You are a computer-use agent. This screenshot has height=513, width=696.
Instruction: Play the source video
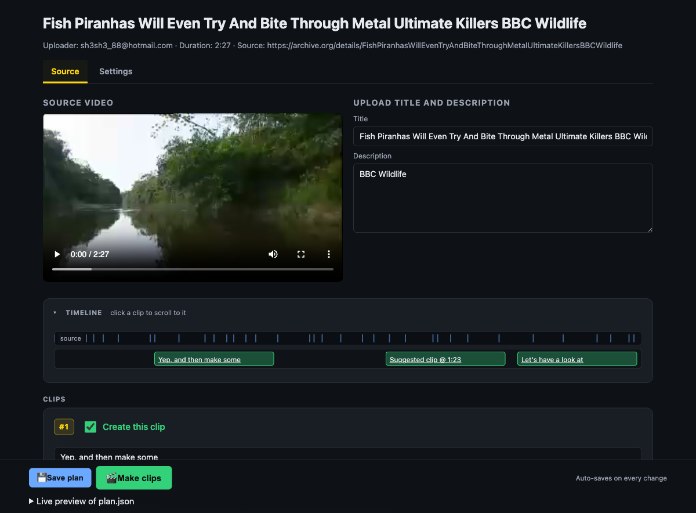click(57, 254)
